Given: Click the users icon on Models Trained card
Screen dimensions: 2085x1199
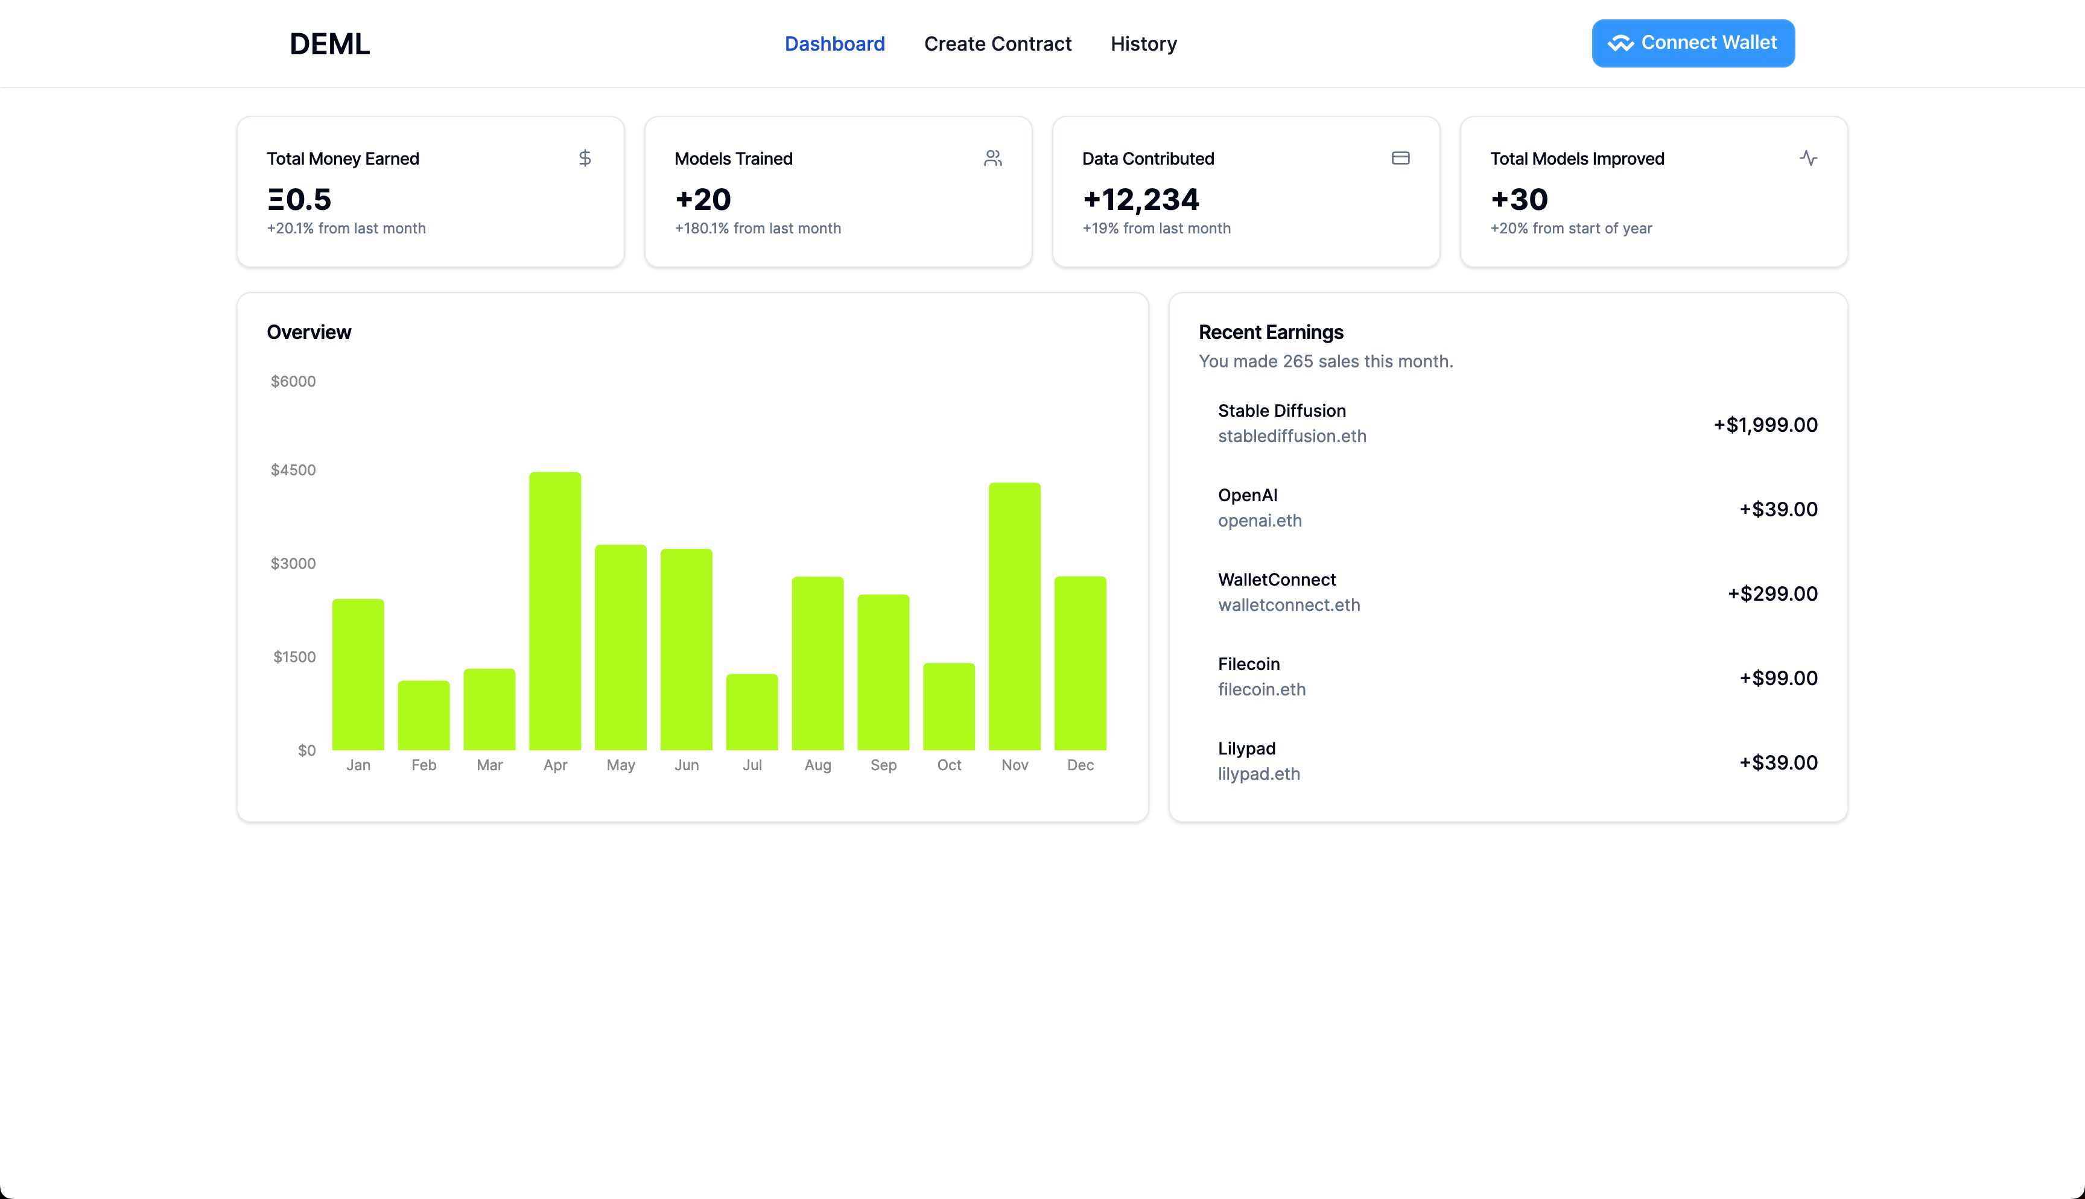Looking at the screenshot, I should point(992,158).
